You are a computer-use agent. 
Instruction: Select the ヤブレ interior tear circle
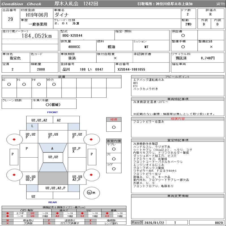(x=114, y=149)
